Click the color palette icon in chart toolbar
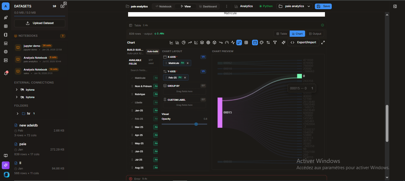The width and height of the screenshot is (405, 181). pos(262,42)
